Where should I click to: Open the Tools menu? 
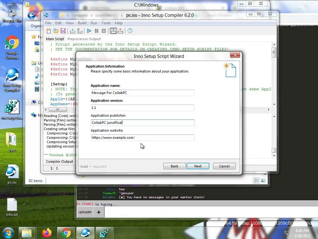coord(106,23)
